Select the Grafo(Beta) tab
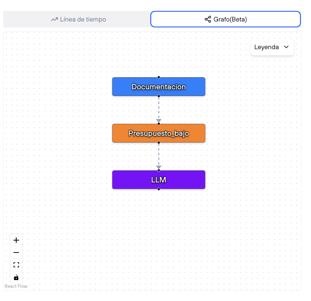 pos(225,19)
